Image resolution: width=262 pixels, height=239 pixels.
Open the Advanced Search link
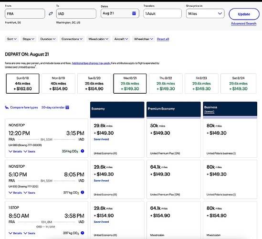(243, 23)
